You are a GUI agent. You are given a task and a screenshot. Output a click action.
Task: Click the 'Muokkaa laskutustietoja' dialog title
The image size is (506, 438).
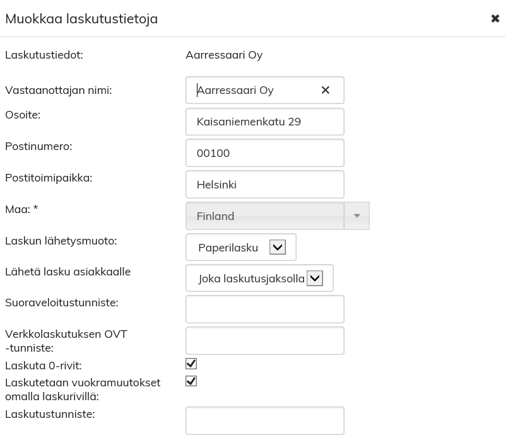point(81,19)
